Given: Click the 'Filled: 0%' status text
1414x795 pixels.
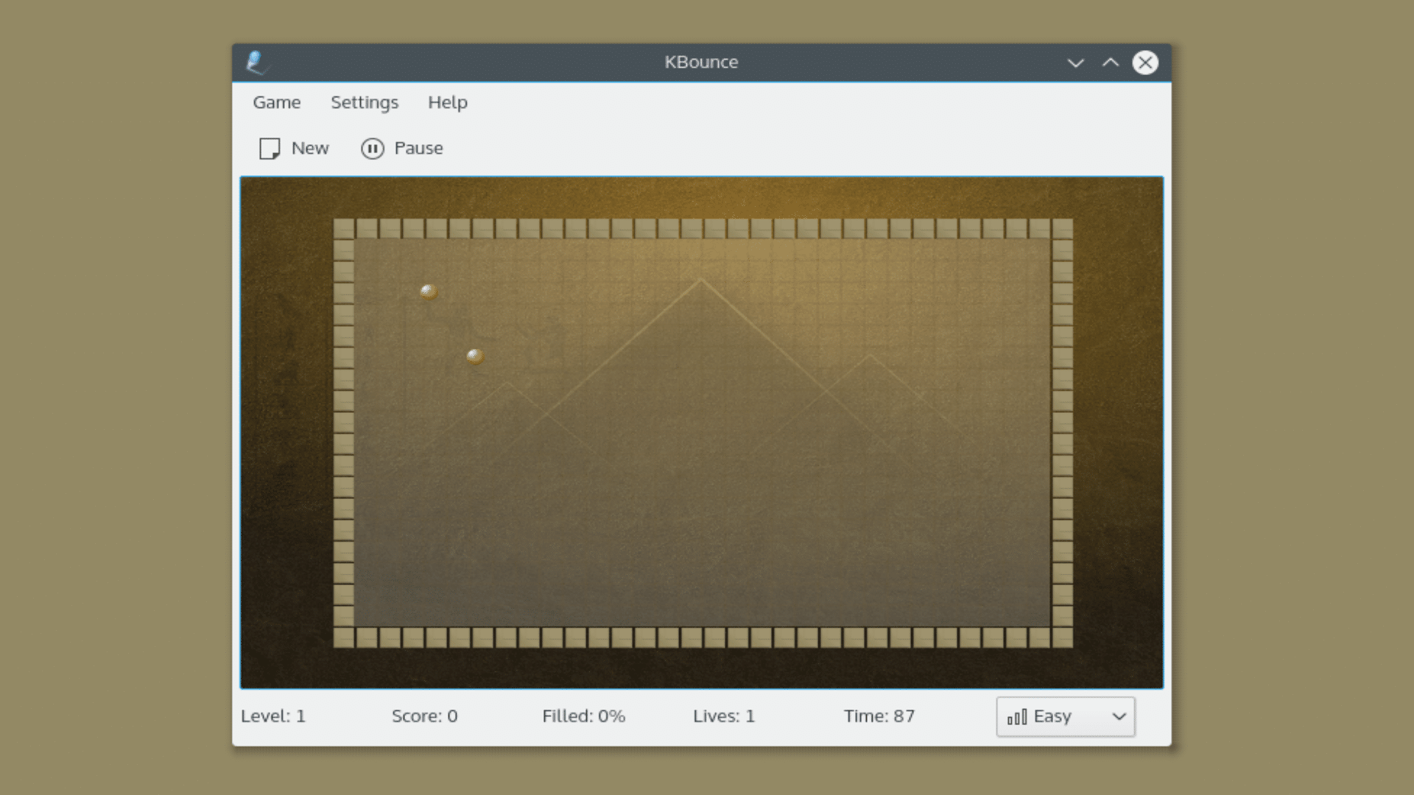Looking at the screenshot, I should (x=583, y=716).
